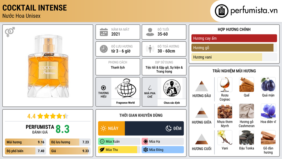Screen dimensions: 282x159
Task: Click the Tiệc tối & Gặp gỡ occasion text
Action: point(164,69)
